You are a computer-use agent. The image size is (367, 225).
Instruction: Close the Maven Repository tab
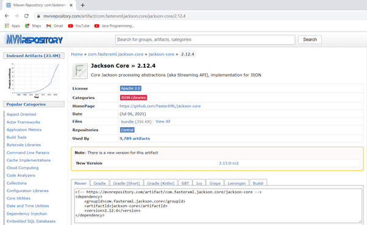71,5
